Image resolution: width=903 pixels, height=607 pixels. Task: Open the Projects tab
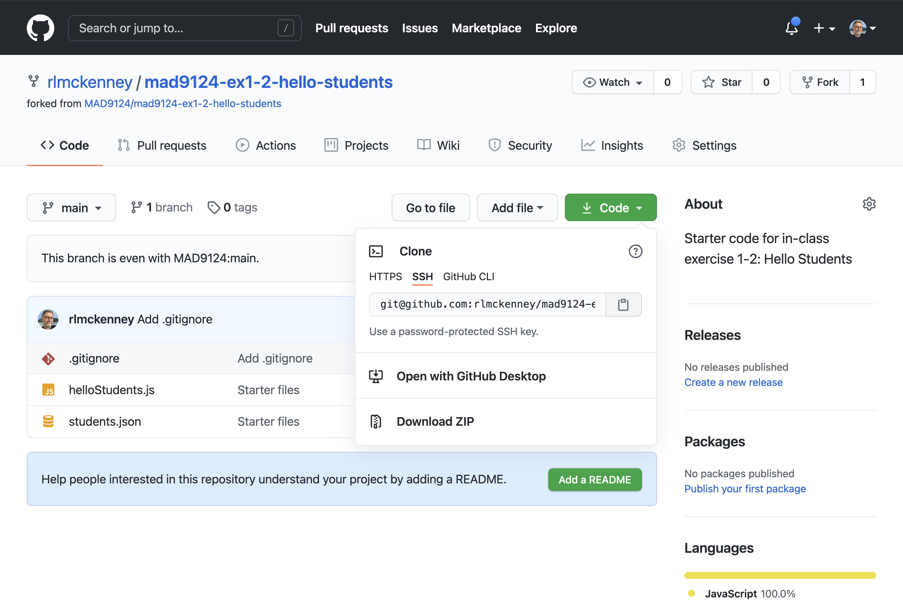tap(356, 146)
